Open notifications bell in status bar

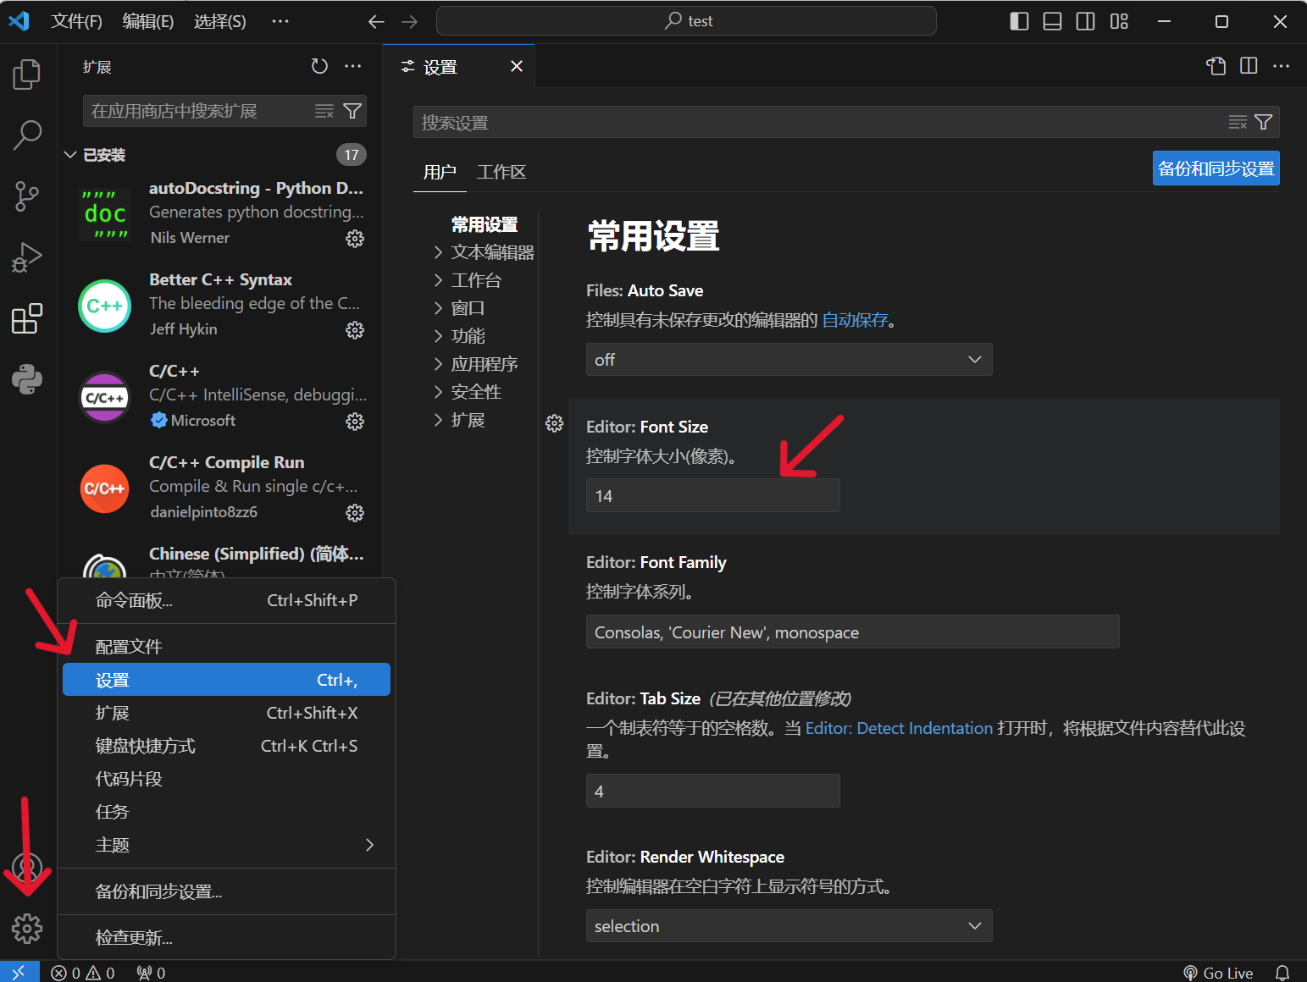[x=1282, y=974]
